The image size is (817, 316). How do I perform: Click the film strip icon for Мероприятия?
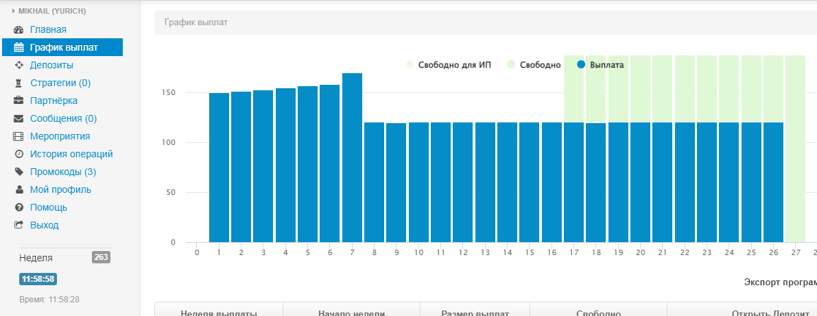[x=19, y=137]
